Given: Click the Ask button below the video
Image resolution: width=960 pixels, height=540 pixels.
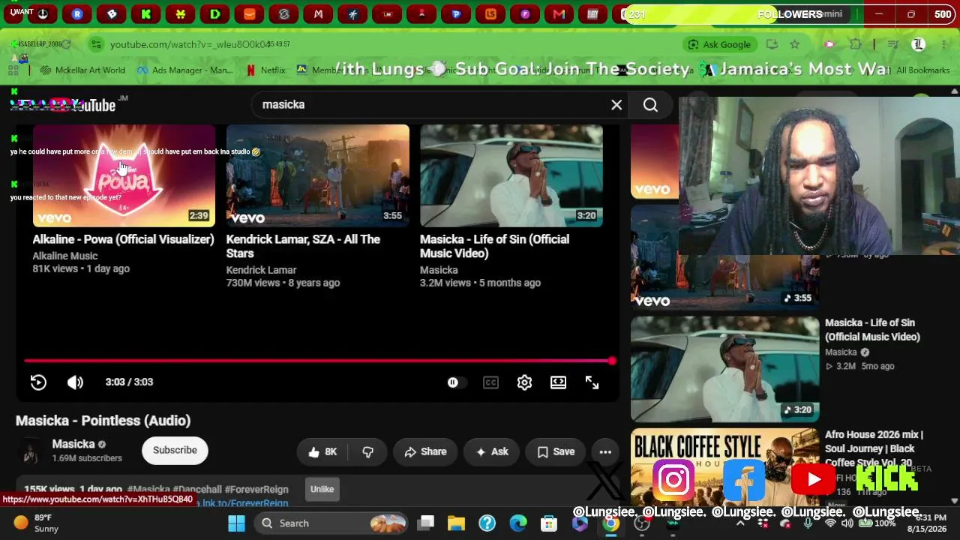Looking at the screenshot, I should coord(492,451).
